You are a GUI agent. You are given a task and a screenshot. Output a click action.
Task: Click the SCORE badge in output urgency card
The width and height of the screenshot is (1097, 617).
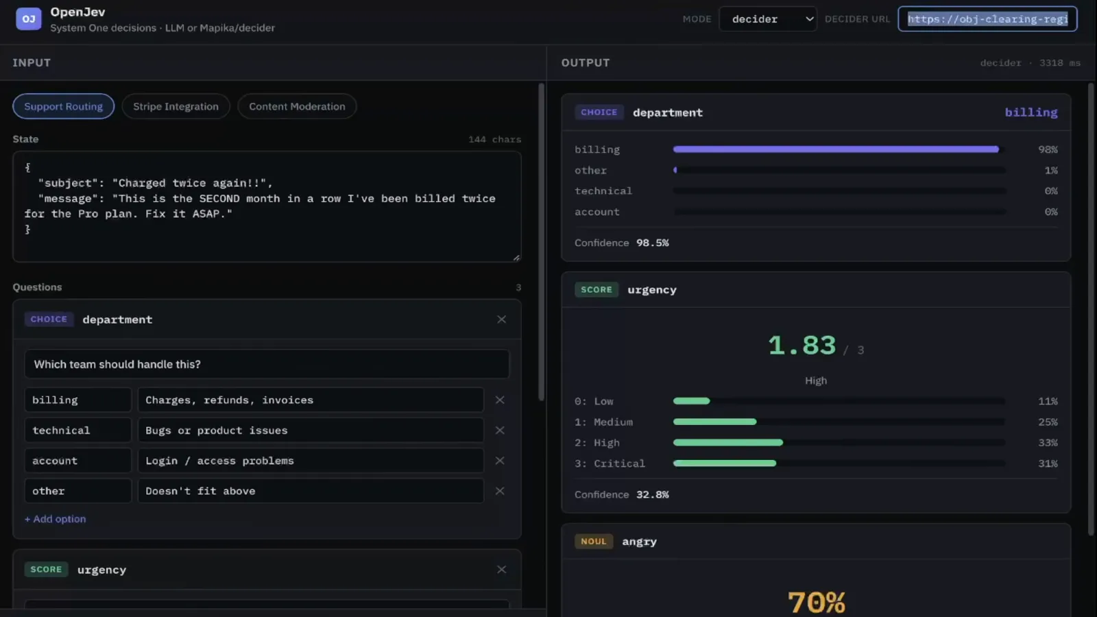click(596, 290)
